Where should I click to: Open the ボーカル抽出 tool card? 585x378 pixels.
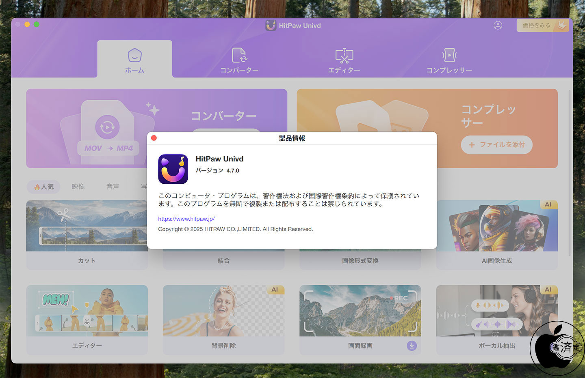pos(497,320)
